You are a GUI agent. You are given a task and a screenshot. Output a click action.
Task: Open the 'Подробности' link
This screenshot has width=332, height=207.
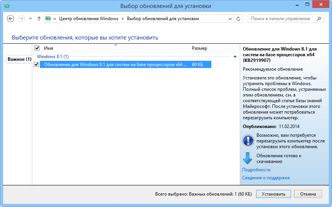(x=256, y=170)
